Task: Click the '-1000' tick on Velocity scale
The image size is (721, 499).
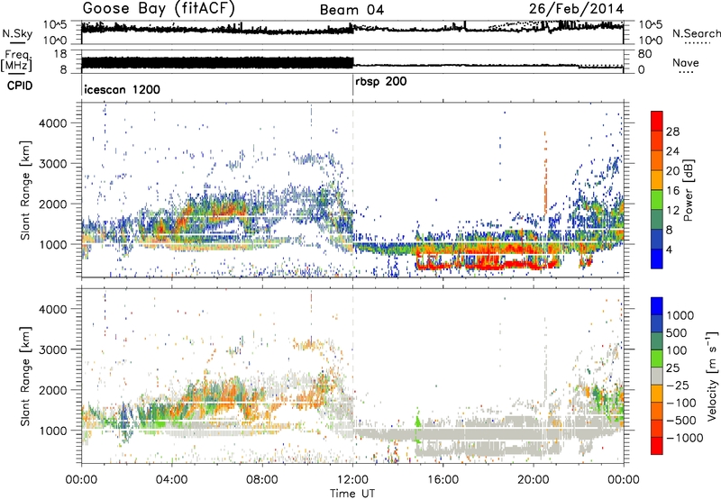Action: [685, 438]
